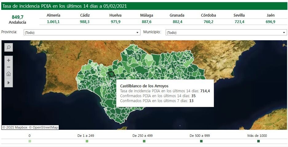The width and height of the screenshot is (288, 147).
Task: Select the Cádiz column header
Action: click(x=85, y=15)
